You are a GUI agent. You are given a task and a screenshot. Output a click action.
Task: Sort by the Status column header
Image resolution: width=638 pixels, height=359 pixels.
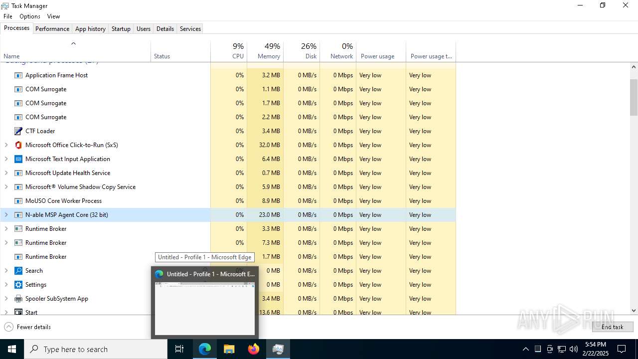point(180,51)
